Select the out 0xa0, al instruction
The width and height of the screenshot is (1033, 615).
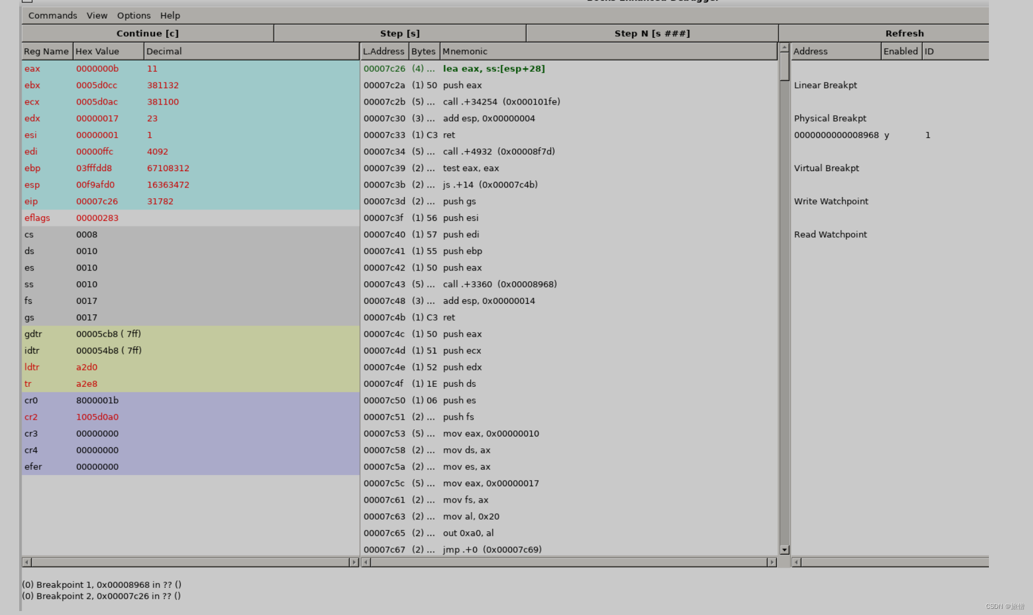point(569,533)
